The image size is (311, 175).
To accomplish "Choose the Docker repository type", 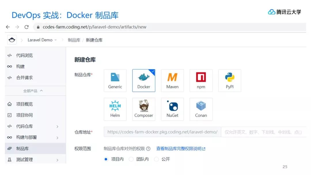I will coord(144,81).
